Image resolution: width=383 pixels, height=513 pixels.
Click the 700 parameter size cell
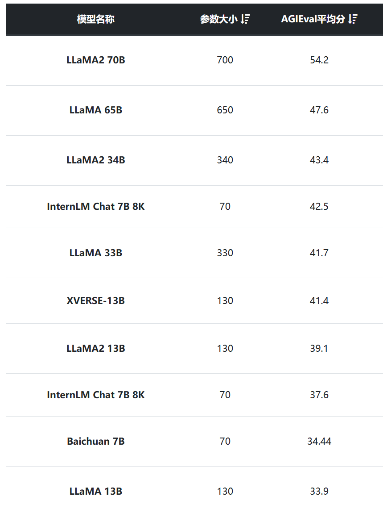[x=225, y=60]
